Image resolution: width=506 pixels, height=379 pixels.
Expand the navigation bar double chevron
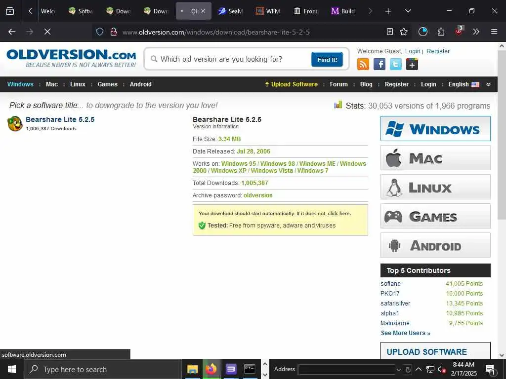[x=488, y=84]
